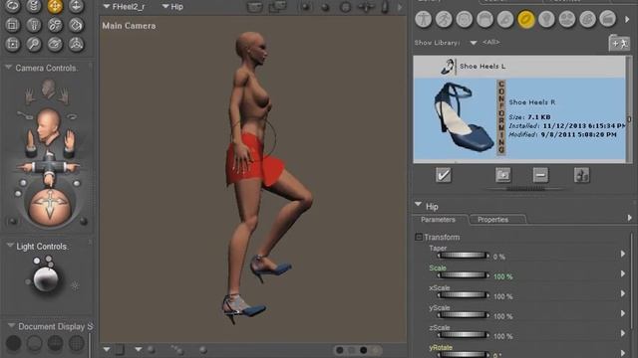Click the Scale value 100 %
Image resolution: width=638 pixels, height=358 pixels.
coord(502,276)
